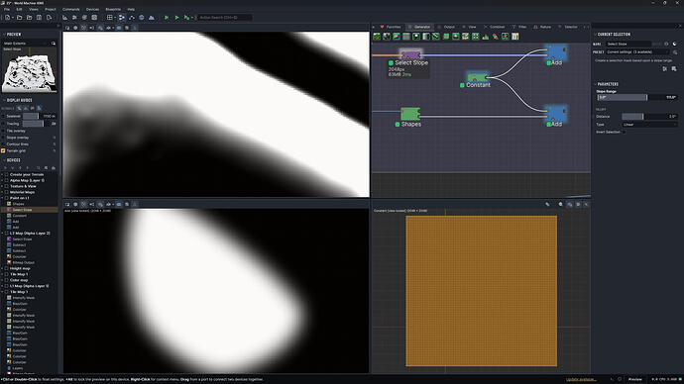Viewport: 684px width, 384px height.
Task: Open the Falloff Type dropdown showing Linear
Action: pyautogui.click(x=649, y=125)
